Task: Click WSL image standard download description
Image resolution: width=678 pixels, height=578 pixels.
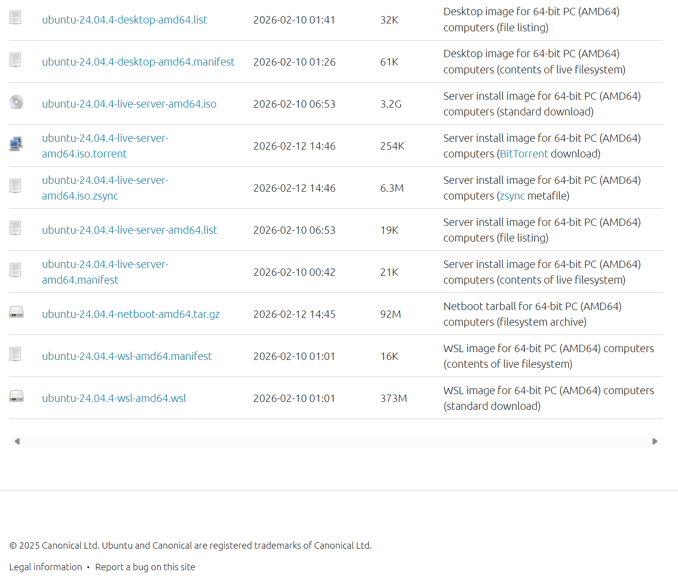Action: (x=548, y=398)
